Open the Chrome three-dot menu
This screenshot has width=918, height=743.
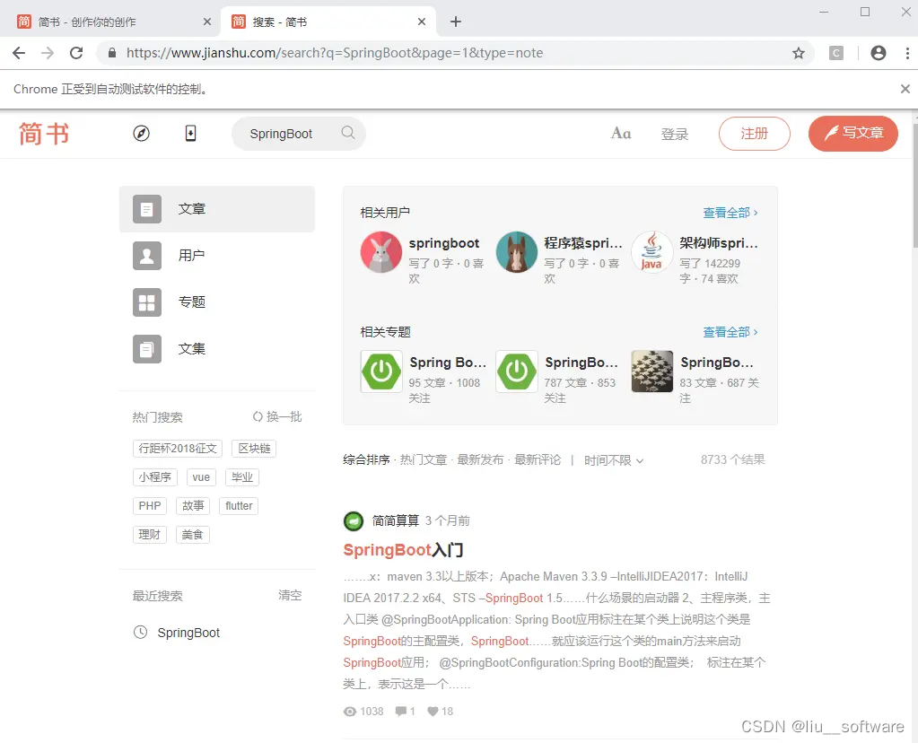click(x=907, y=53)
